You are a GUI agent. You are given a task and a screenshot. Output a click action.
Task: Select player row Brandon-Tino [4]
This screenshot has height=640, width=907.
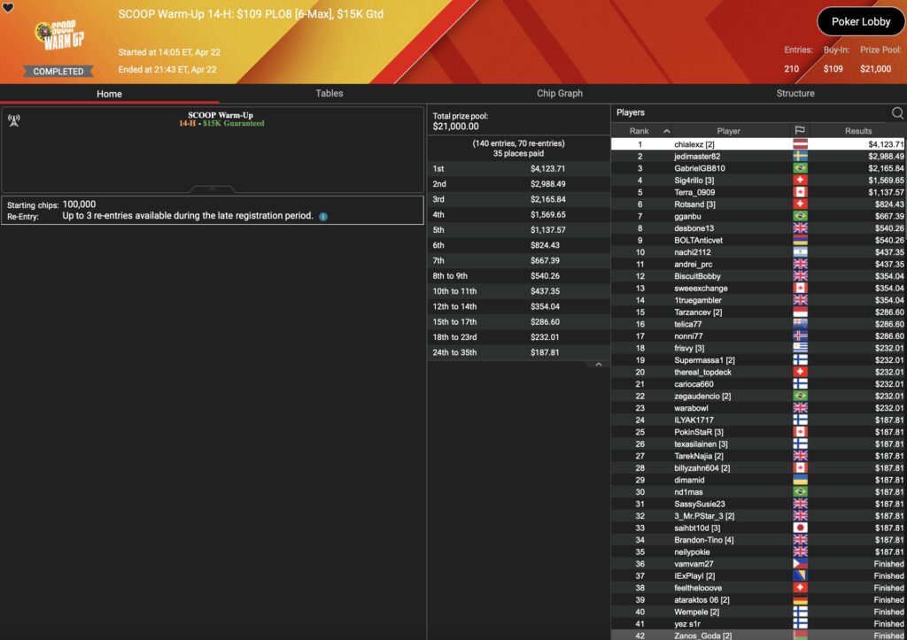click(758, 540)
